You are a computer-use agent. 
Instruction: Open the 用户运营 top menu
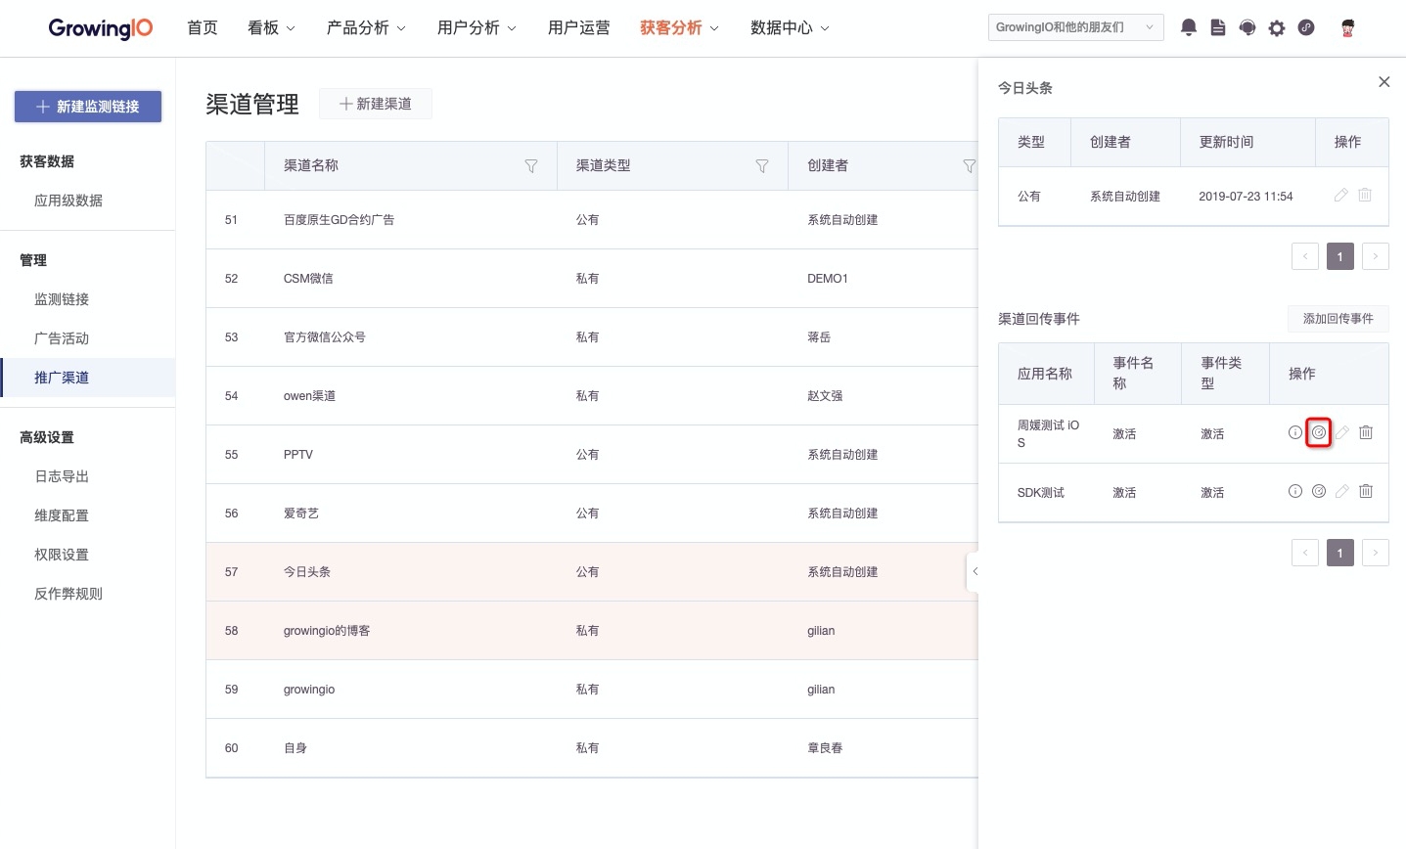(578, 27)
